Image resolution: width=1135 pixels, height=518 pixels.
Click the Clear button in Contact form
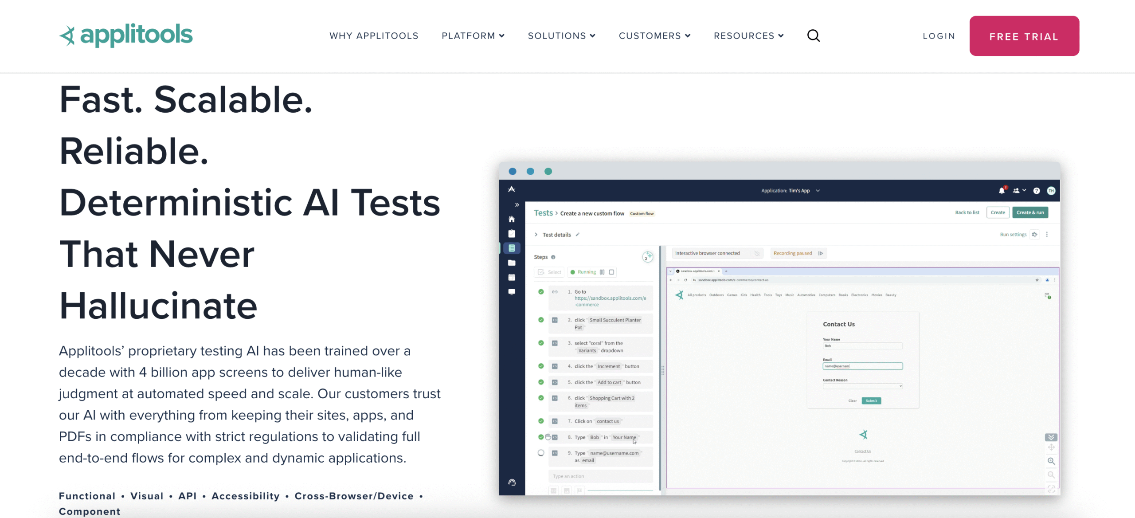click(x=852, y=401)
